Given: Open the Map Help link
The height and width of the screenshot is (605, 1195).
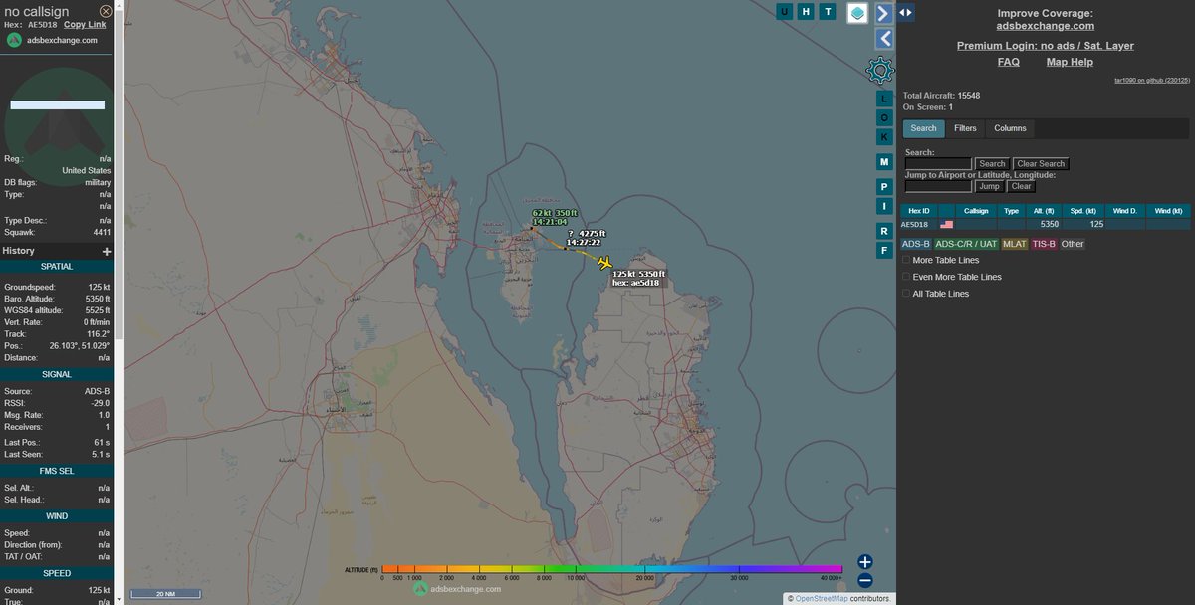Looking at the screenshot, I should [1070, 62].
